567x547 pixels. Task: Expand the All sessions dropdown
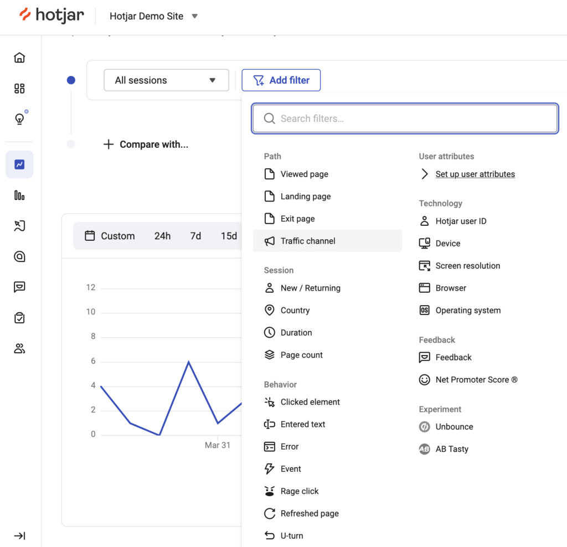[166, 80]
